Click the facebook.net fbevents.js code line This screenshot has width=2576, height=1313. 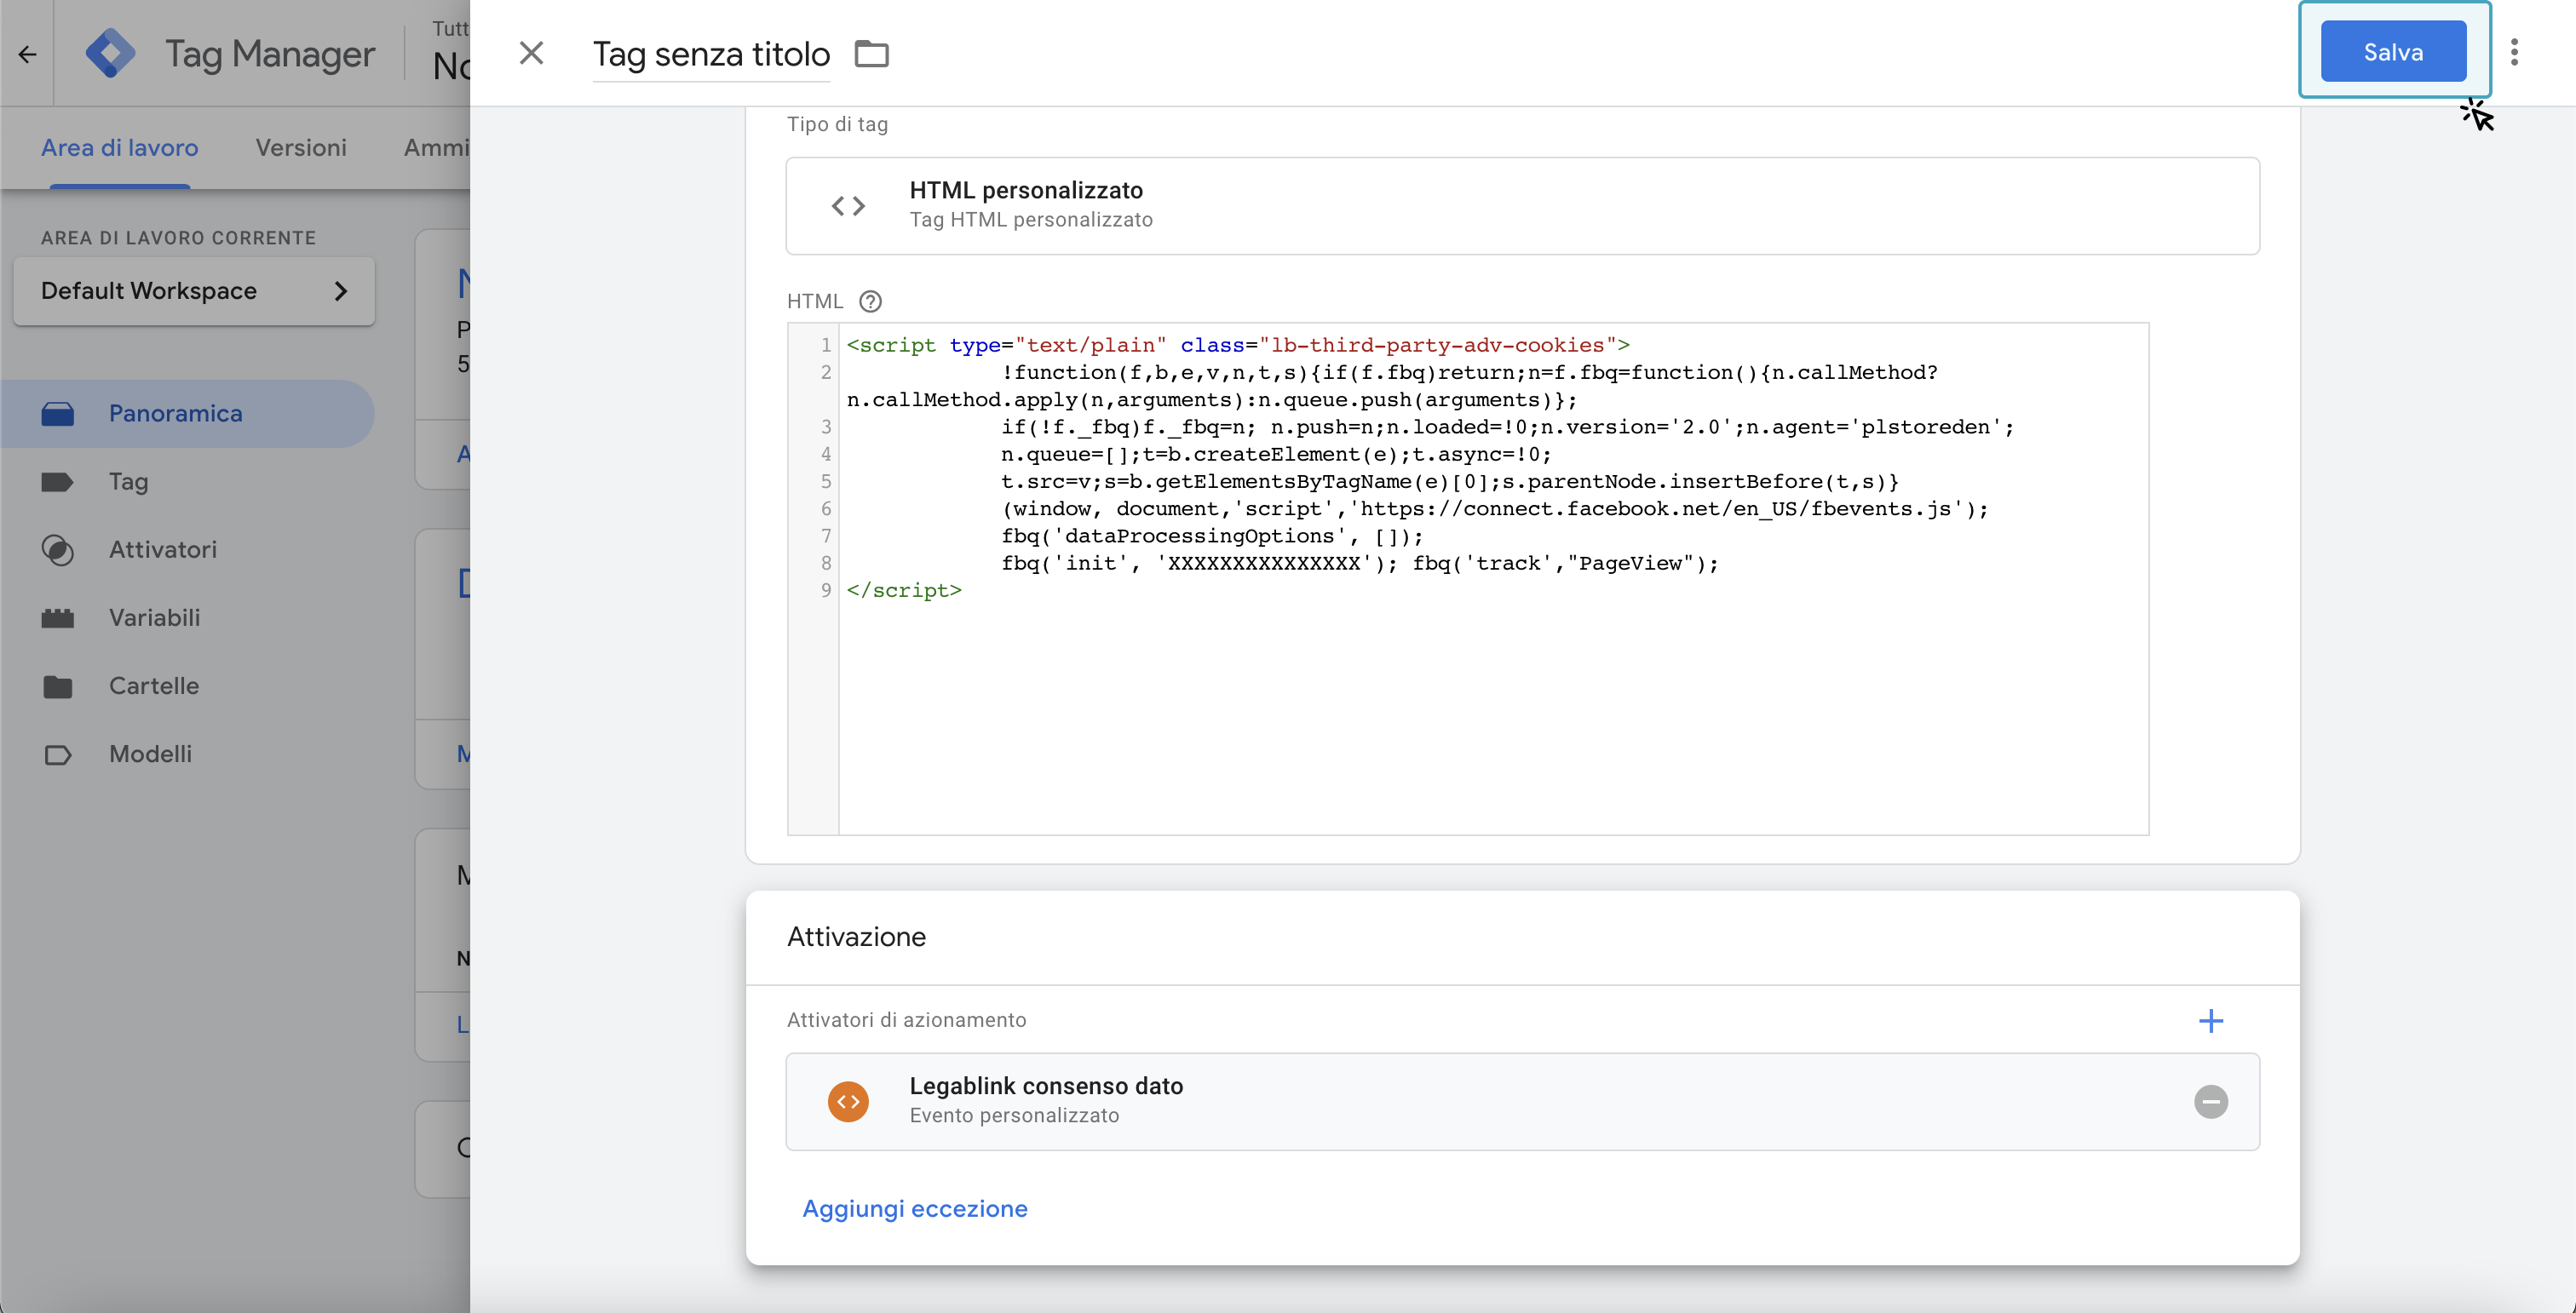tap(1494, 508)
